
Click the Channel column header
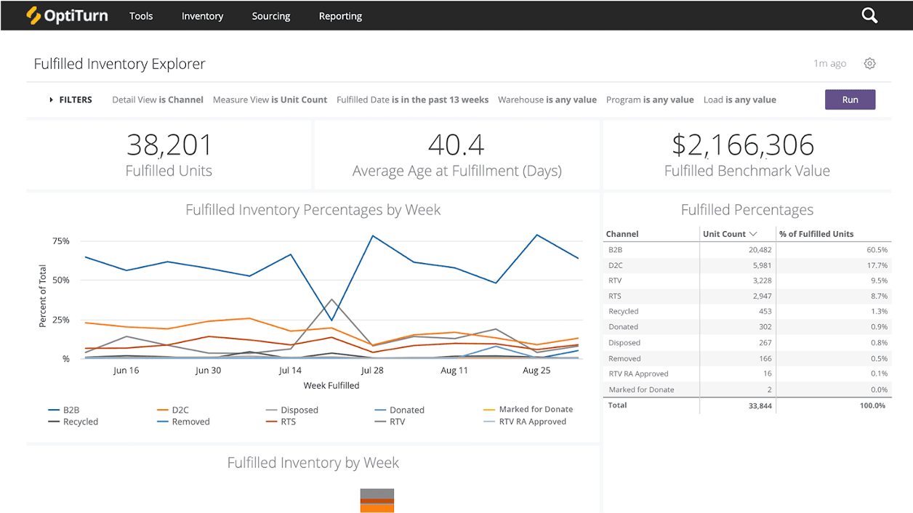(x=622, y=234)
